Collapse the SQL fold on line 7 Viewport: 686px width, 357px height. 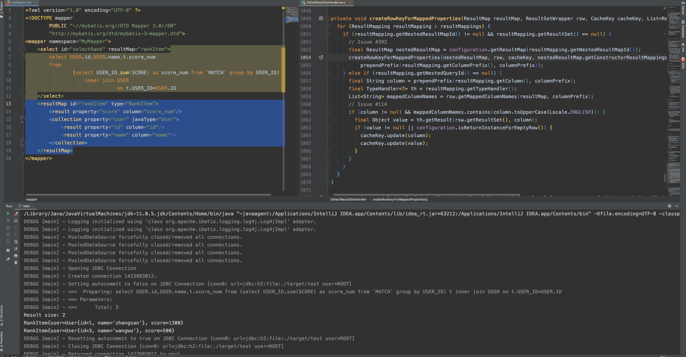(23, 57)
